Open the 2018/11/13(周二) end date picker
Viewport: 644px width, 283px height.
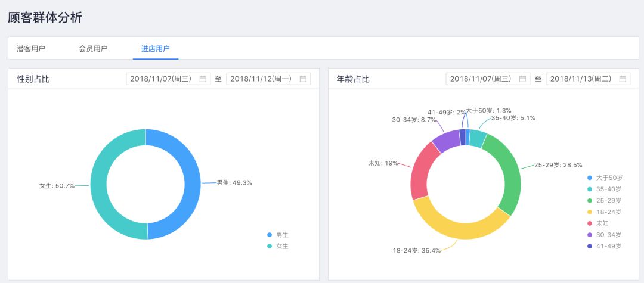point(581,79)
